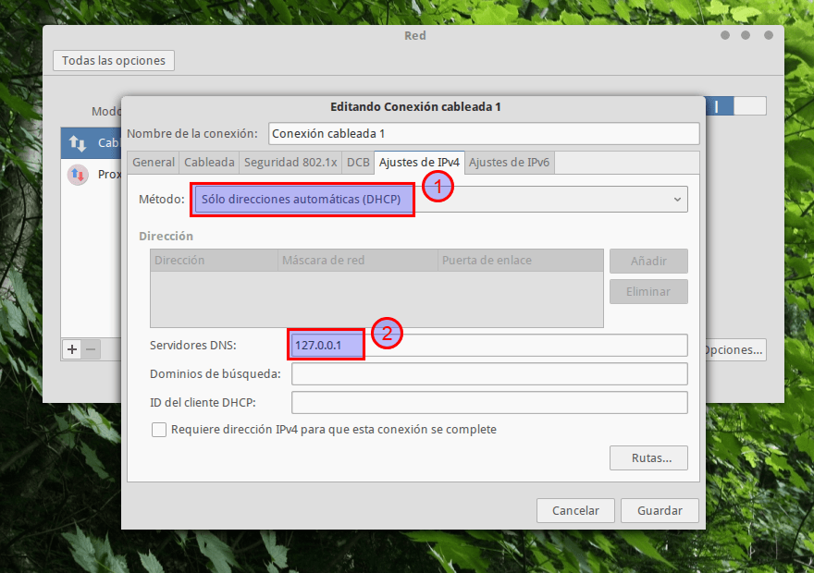This screenshot has height=573, width=814.
Task: Open the 'Método' dropdown
Action: (x=439, y=199)
